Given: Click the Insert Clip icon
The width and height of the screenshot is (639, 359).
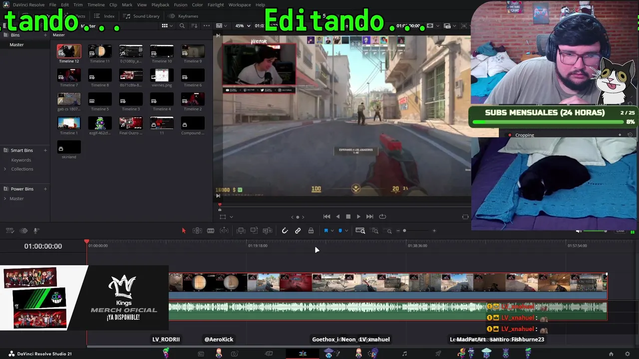Looking at the screenshot, I should 241,230.
